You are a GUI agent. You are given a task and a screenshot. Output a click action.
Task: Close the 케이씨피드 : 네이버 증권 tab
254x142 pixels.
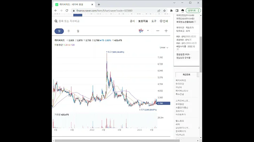[92, 5]
